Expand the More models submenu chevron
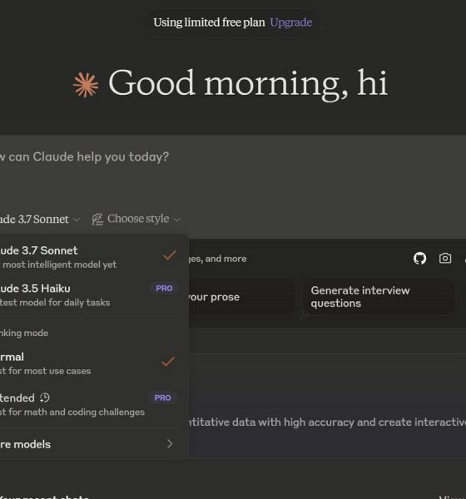Screen dimensions: 466x499 click(x=170, y=443)
